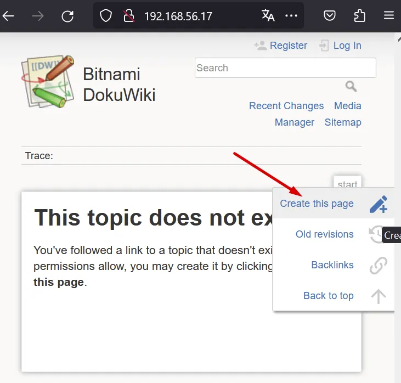Select Create this page menu entry
The height and width of the screenshot is (383, 401).
[x=317, y=204]
